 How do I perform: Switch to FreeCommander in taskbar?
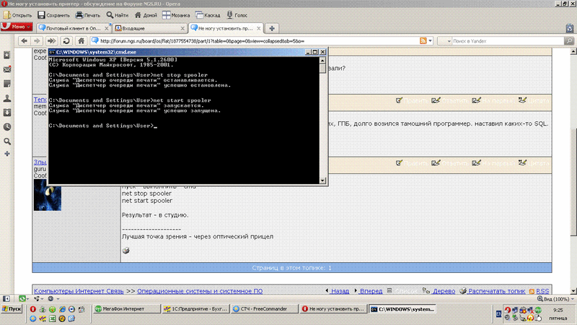pos(263,309)
